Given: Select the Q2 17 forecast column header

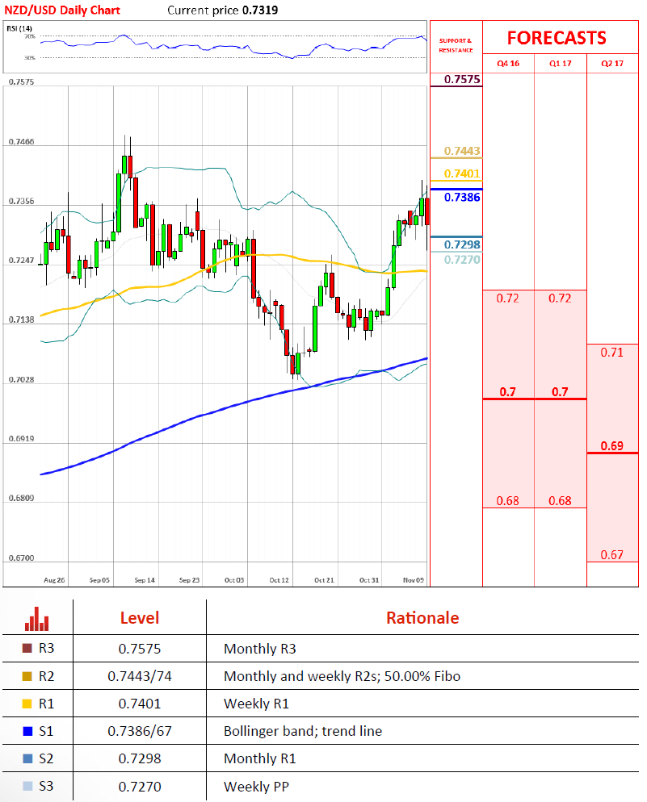Looking at the screenshot, I should click(x=612, y=64).
